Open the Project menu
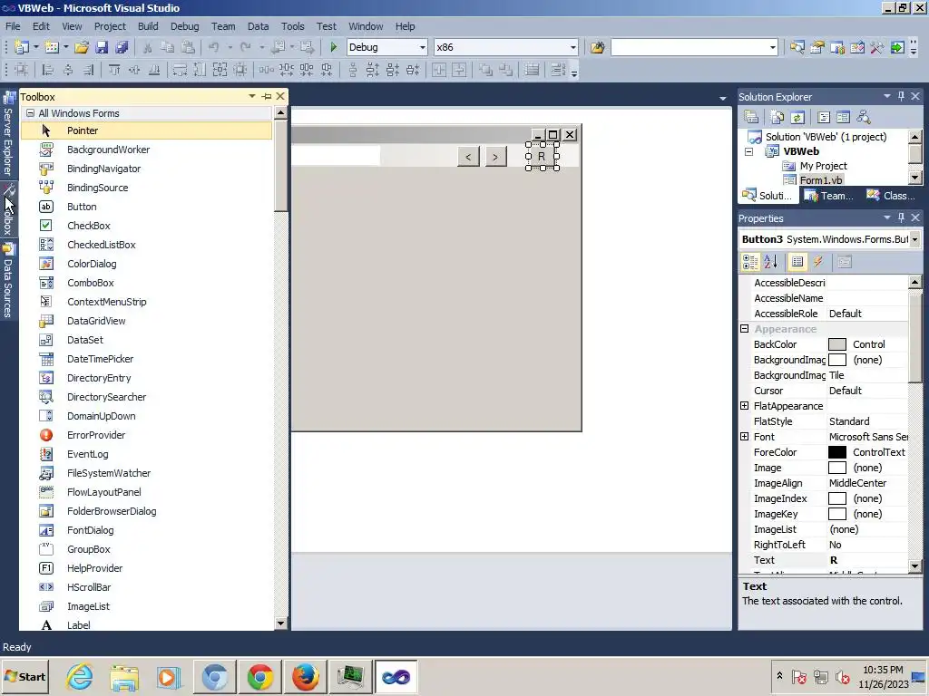The image size is (929, 696). (x=110, y=26)
